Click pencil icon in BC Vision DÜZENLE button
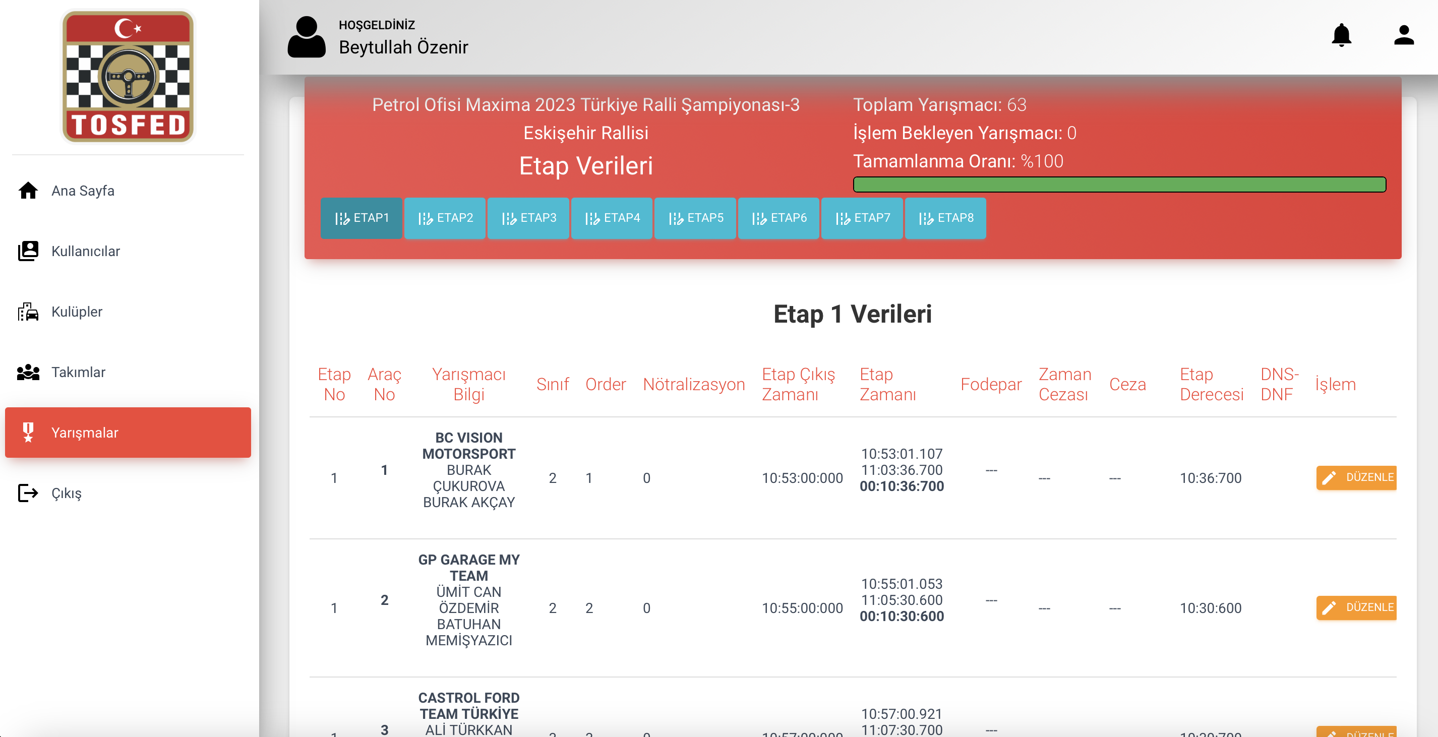This screenshot has width=1438, height=737. point(1329,477)
